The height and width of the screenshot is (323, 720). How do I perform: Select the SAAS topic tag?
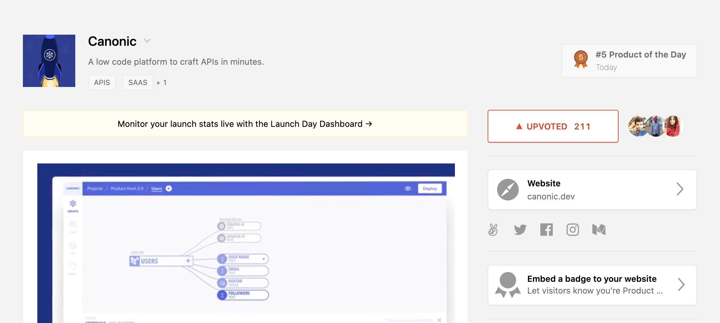coord(138,82)
